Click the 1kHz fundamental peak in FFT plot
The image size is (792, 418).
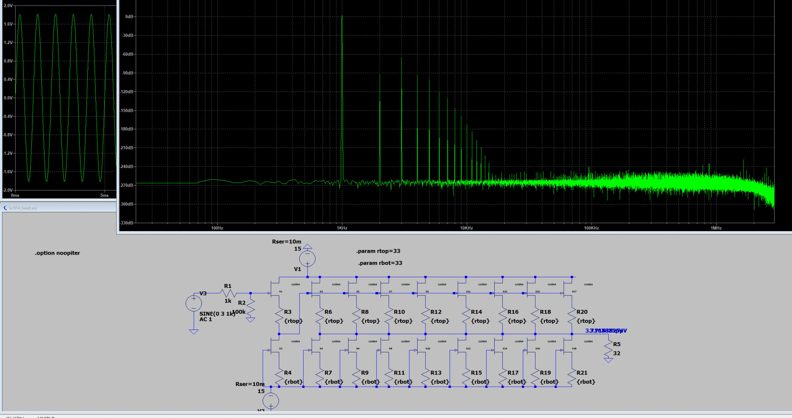[x=342, y=97]
